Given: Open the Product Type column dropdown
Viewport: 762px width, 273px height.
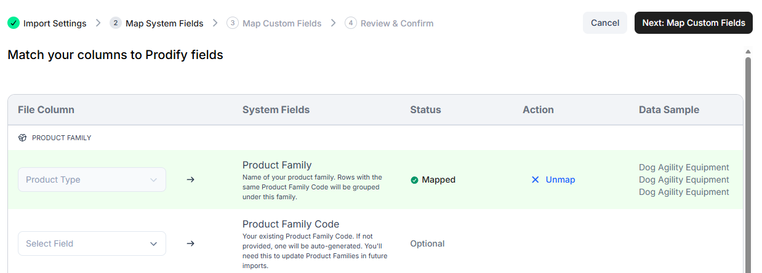Looking at the screenshot, I should tap(92, 180).
